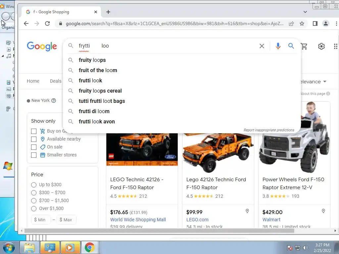Choose price $700 – $1,500

click(x=34, y=201)
